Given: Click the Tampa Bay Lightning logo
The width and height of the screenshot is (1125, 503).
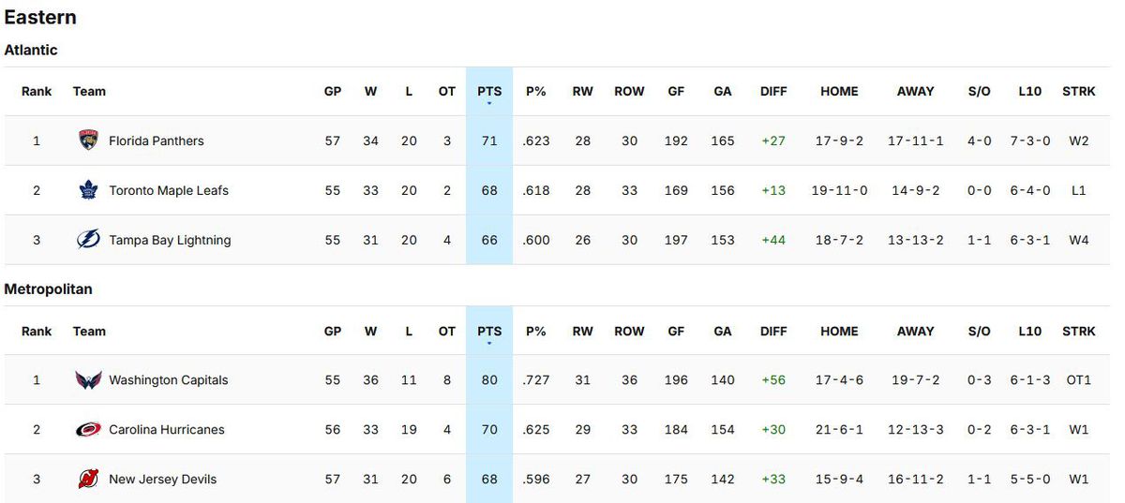Looking at the screenshot, I should (x=88, y=241).
